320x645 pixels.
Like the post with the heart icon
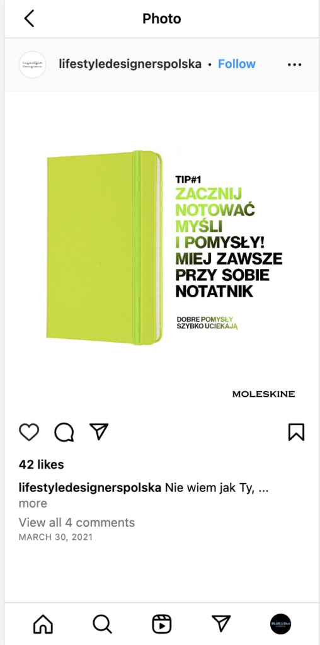(29, 432)
